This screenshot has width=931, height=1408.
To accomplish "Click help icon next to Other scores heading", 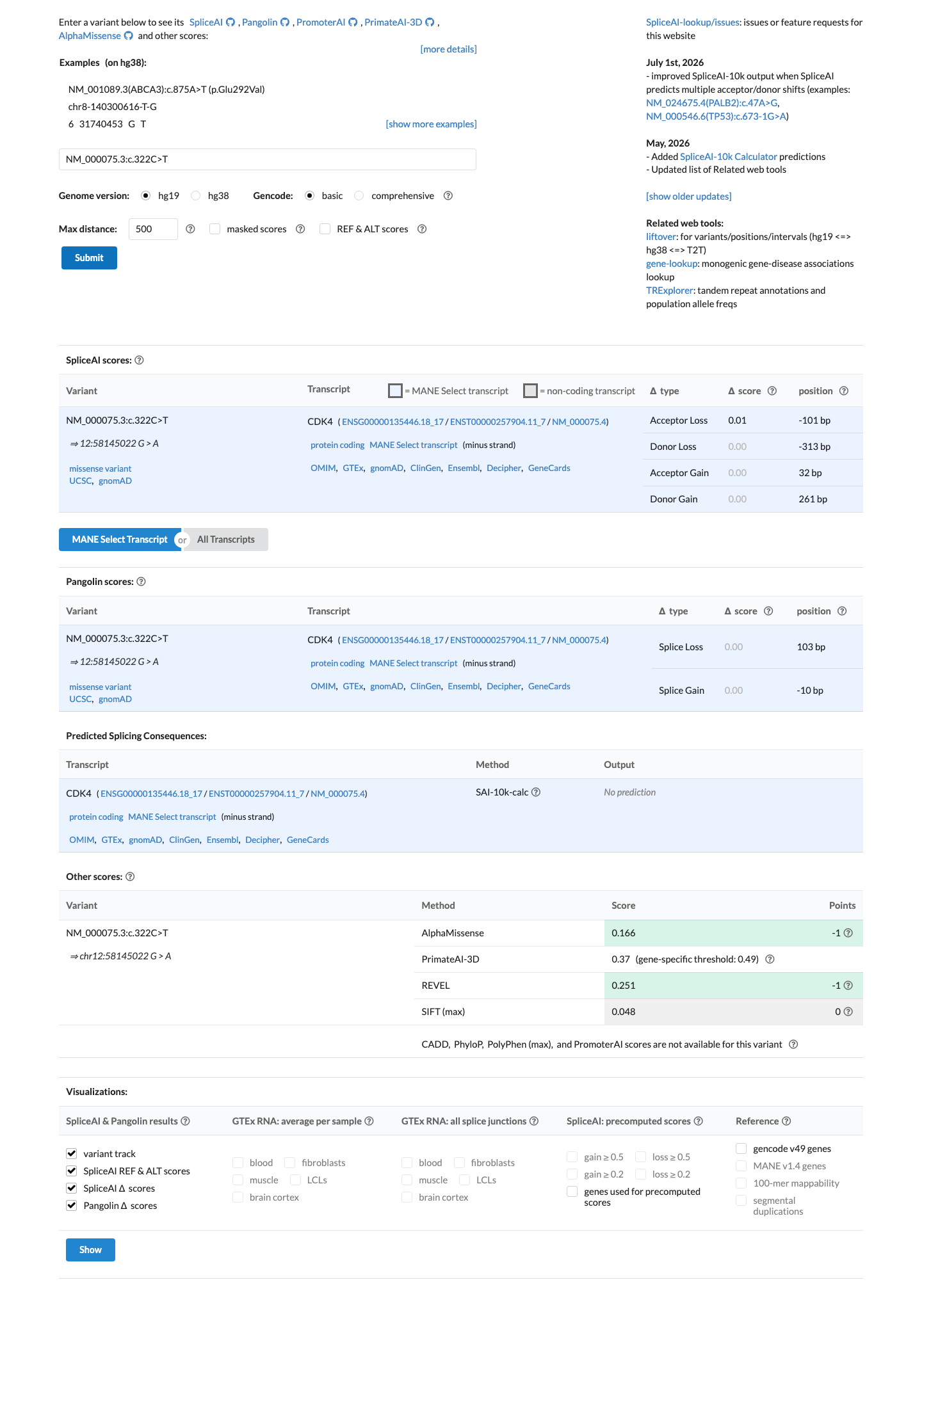I will tap(130, 877).
